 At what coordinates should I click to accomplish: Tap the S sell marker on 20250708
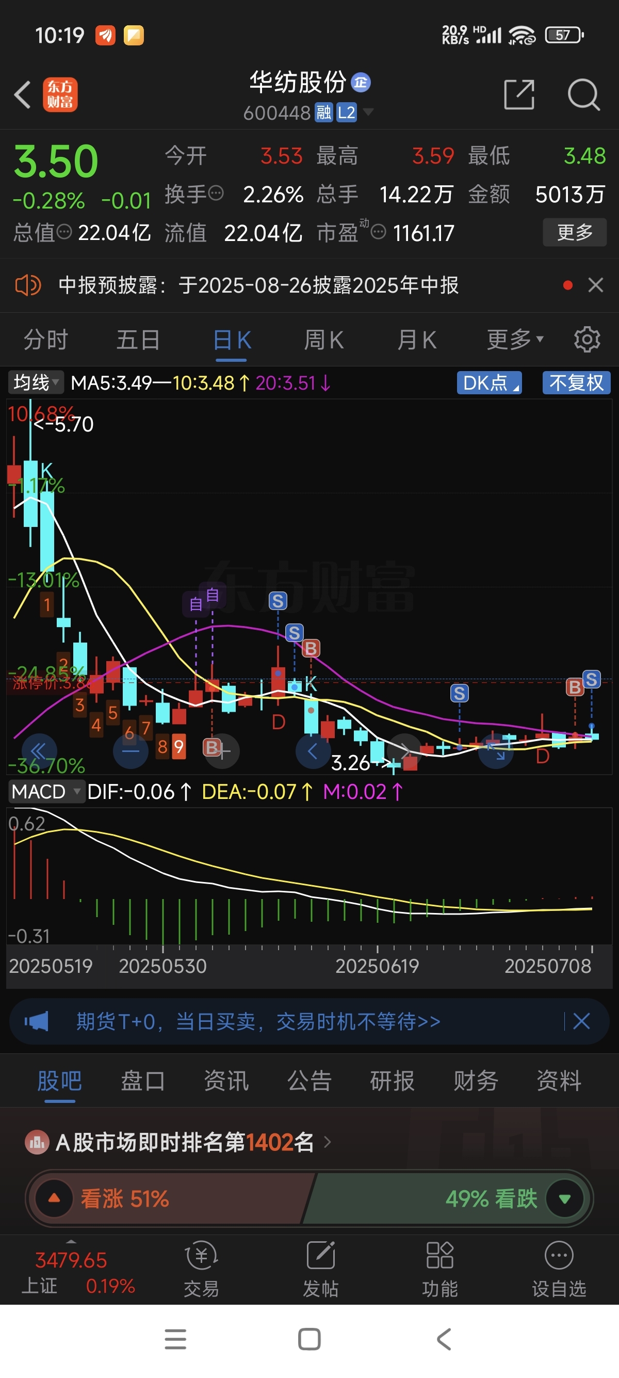coord(591,679)
